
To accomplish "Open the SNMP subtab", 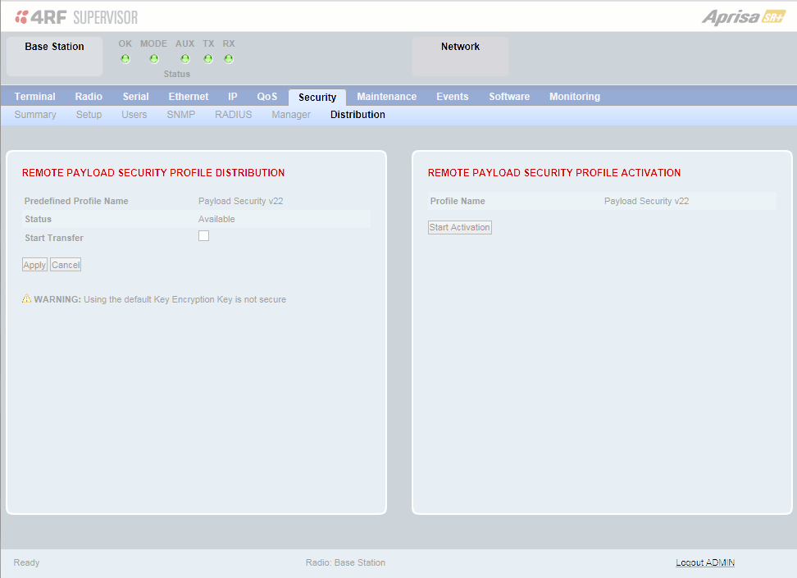I will coord(181,115).
